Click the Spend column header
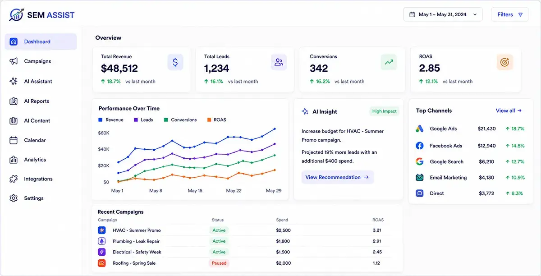 [282, 220]
